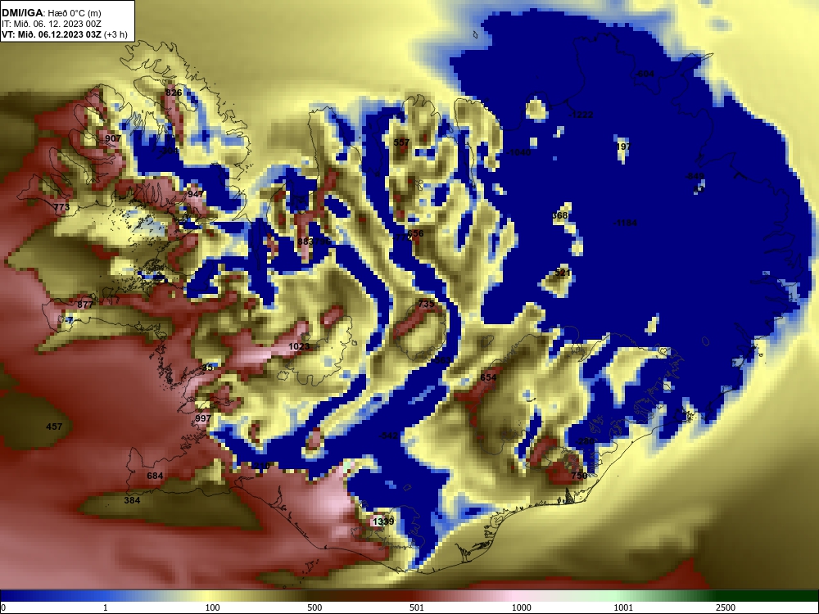Click the map value 521
The height and width of the screenshot is (614, 819).
click(563, 273)
